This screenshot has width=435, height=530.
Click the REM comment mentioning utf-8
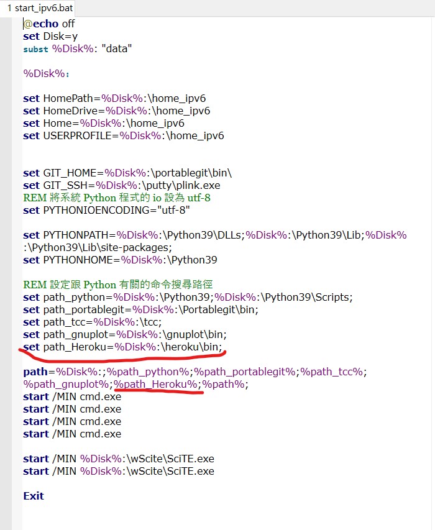pyautogui.click(x=117, y=198)
